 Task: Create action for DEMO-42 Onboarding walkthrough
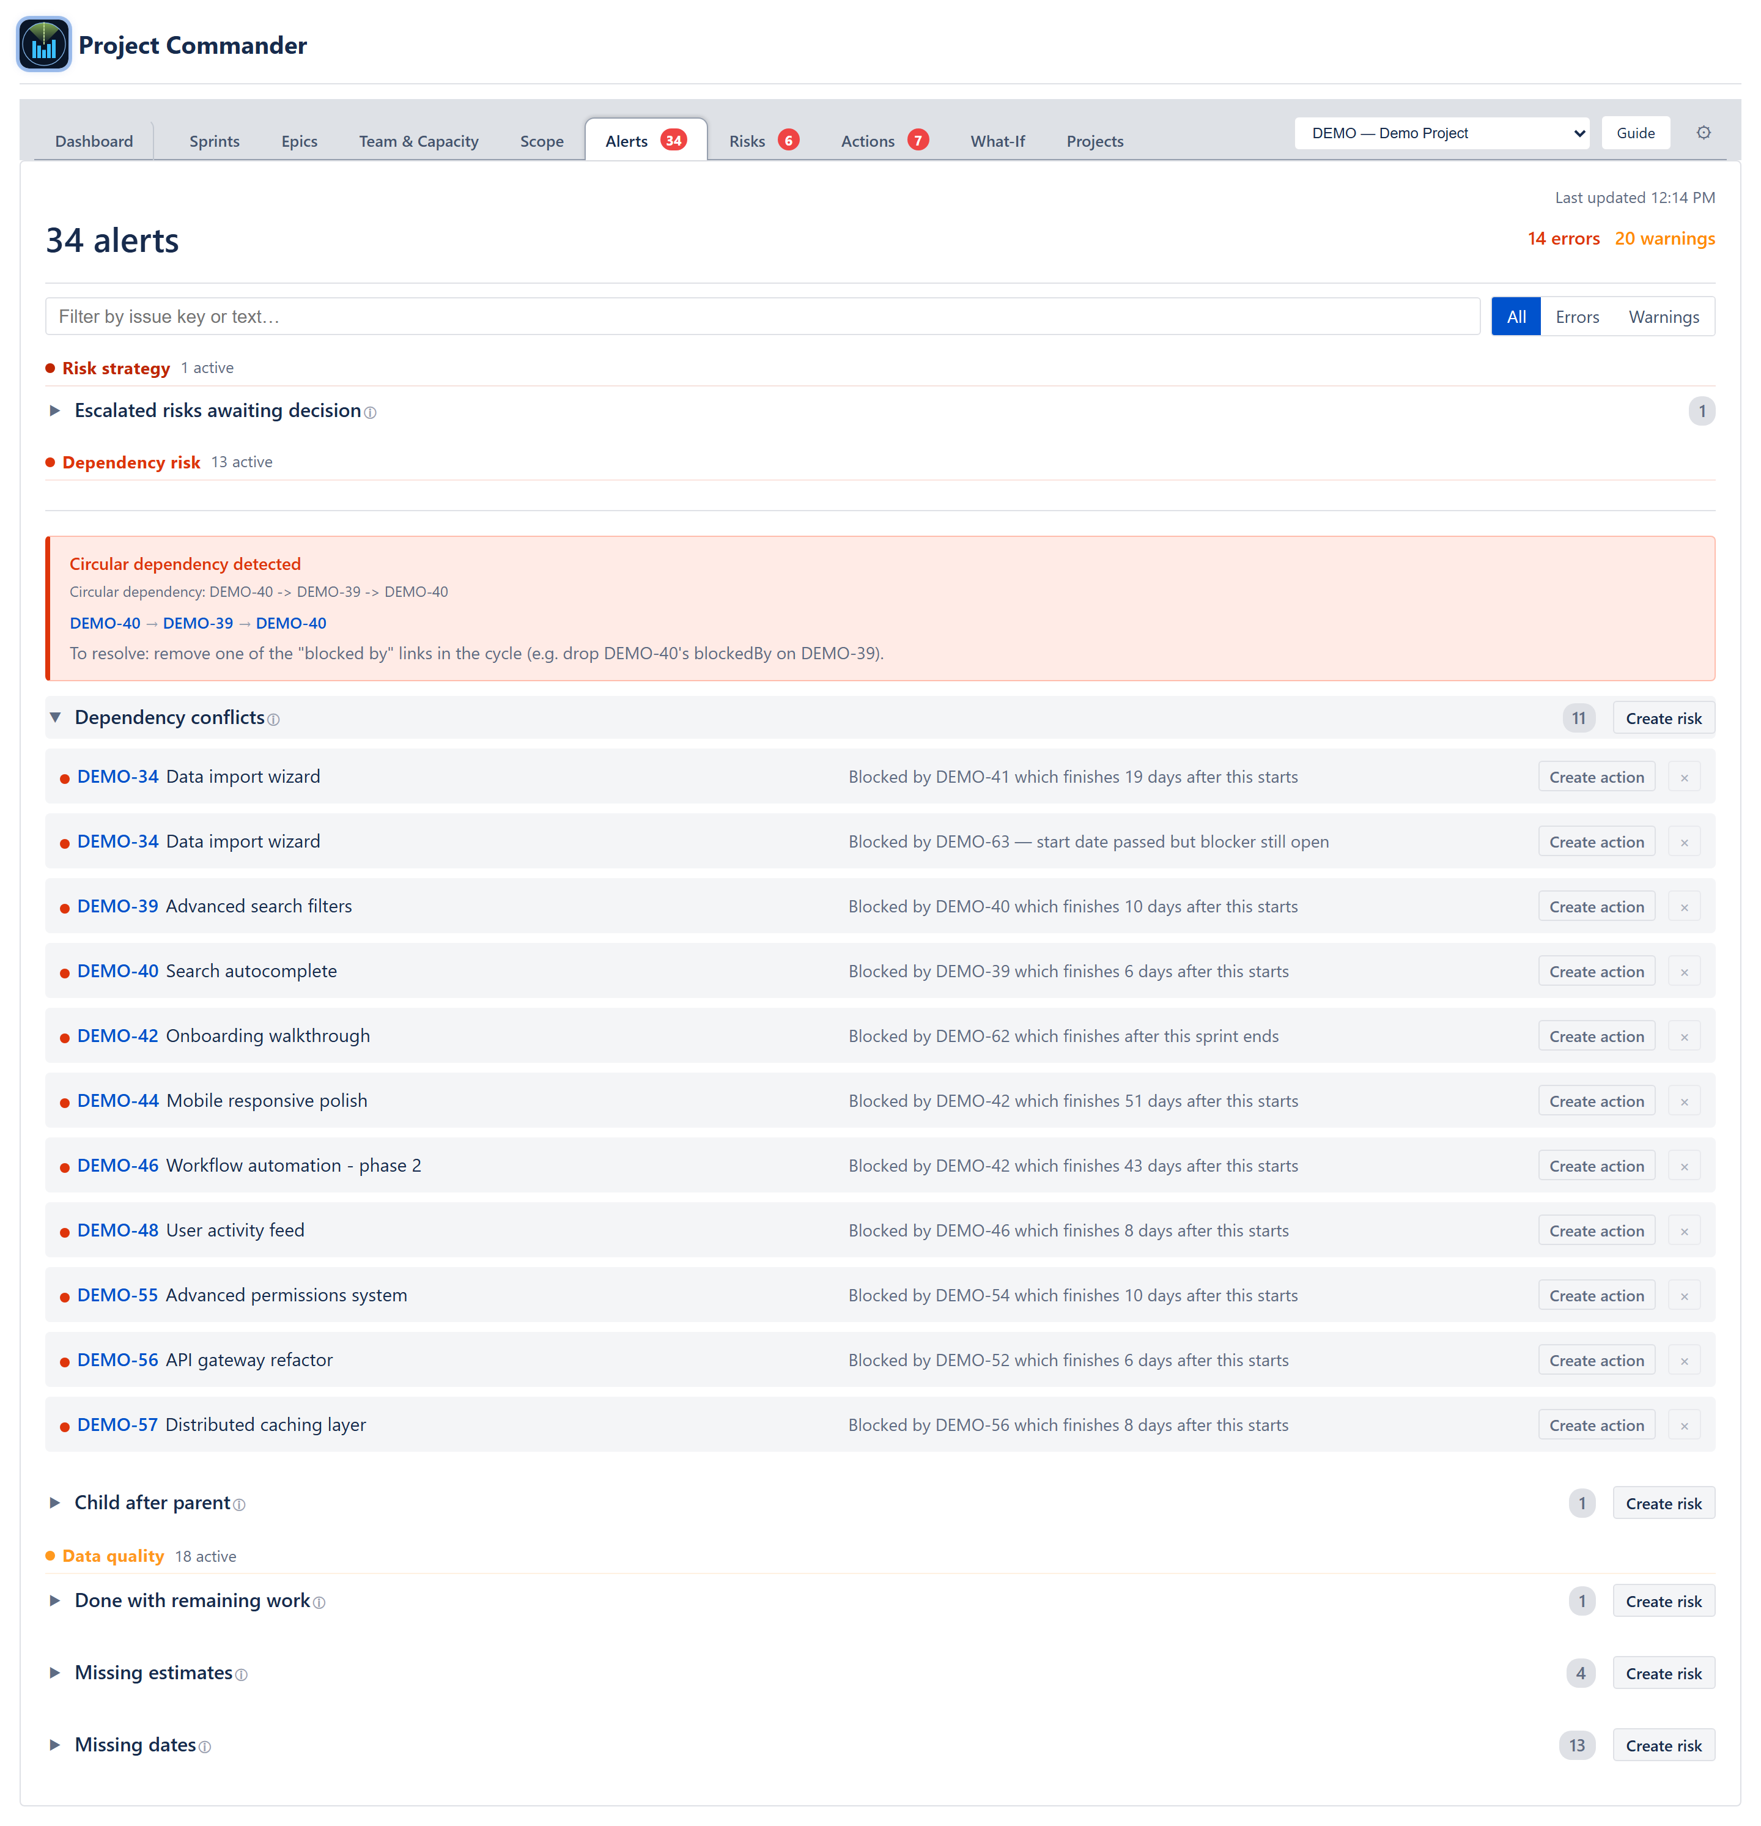coord(1596,1036)
